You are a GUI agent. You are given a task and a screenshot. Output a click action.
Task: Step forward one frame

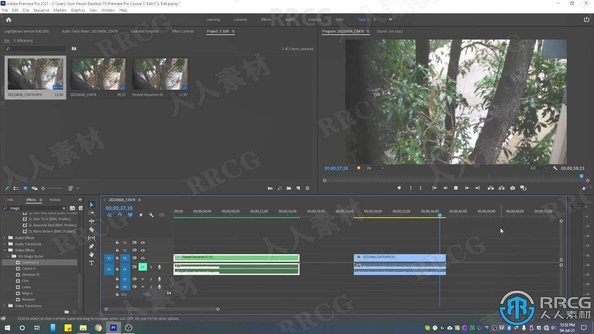click(x=466, y=188)
